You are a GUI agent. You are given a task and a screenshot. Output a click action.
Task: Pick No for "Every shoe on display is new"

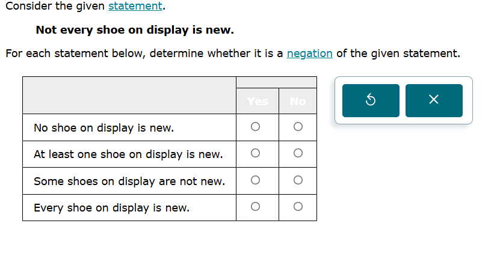298,207
